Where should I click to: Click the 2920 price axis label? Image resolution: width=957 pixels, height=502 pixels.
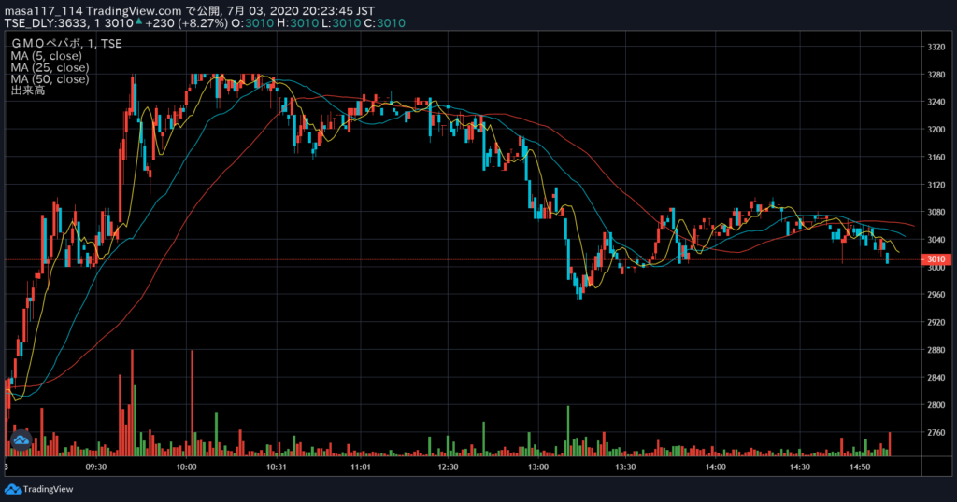pos(936,322)
